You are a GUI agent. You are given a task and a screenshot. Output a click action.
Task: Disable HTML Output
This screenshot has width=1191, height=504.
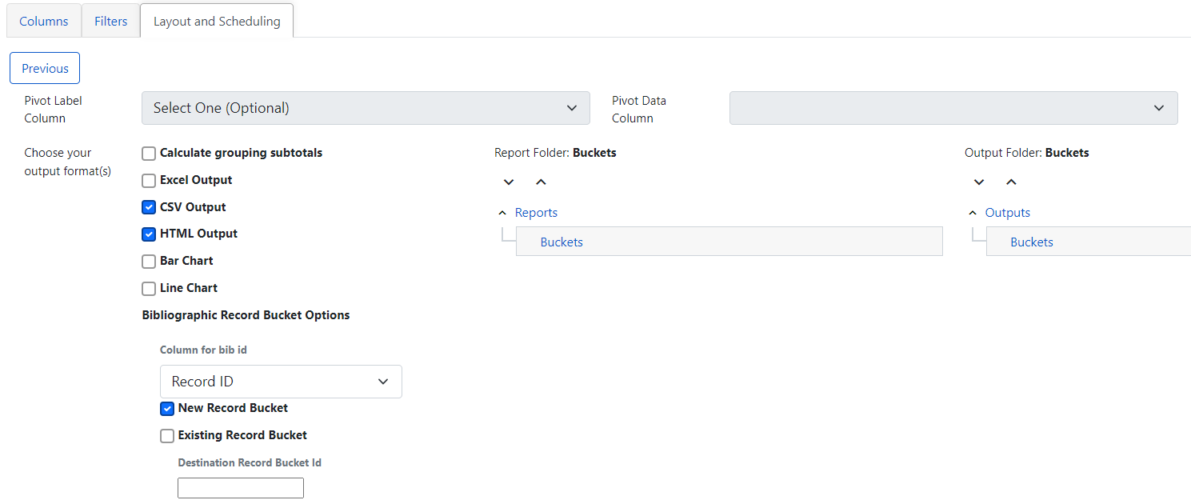tap(148, 234)
